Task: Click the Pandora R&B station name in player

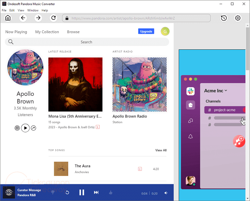Action: 27,195
